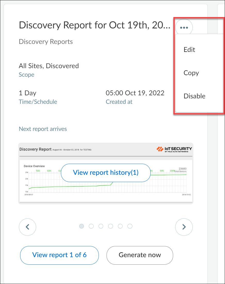
Task: Click the Device Overview chart heading
Action: (34, 166)
